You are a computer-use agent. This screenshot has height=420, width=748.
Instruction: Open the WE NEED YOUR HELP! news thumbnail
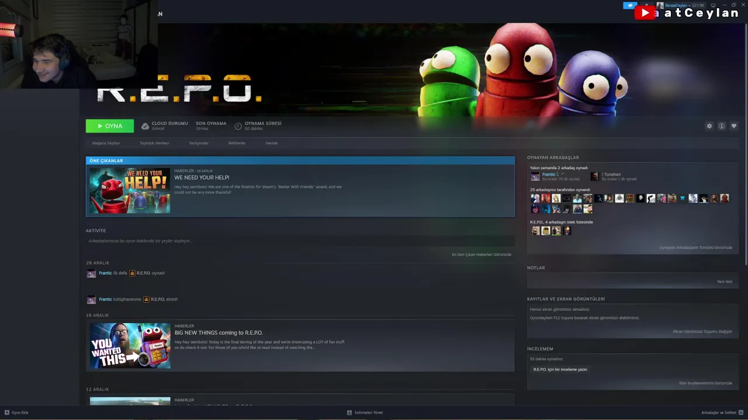(130, 190)
